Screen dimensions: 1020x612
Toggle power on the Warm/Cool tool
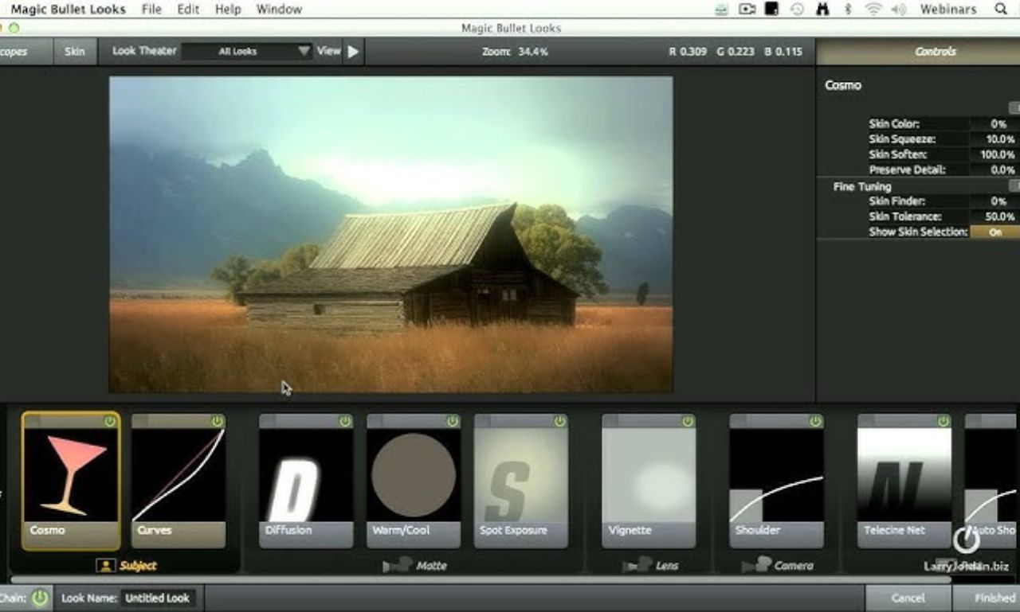[x=453, y=421]
